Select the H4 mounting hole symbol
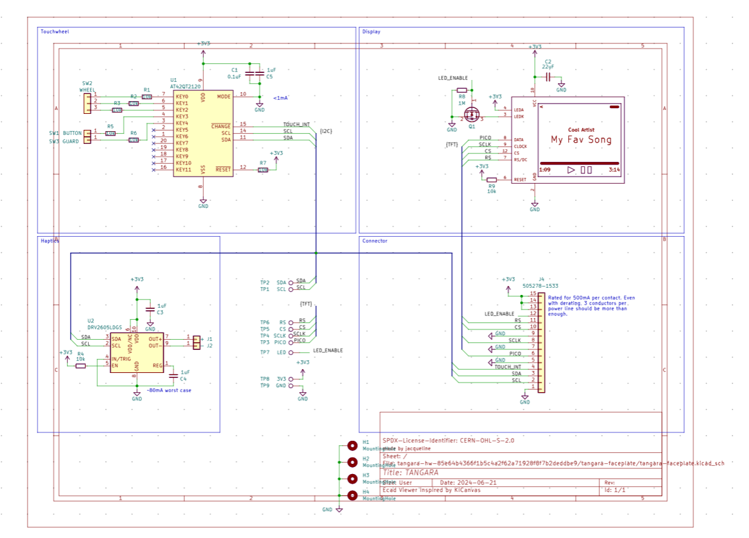 [x=352, y=495]
